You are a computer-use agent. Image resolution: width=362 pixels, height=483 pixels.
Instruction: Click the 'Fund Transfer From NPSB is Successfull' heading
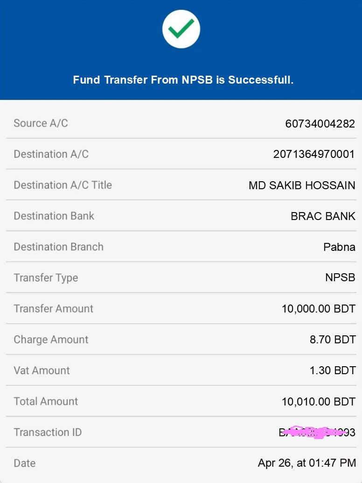click(x=183, y=80)
